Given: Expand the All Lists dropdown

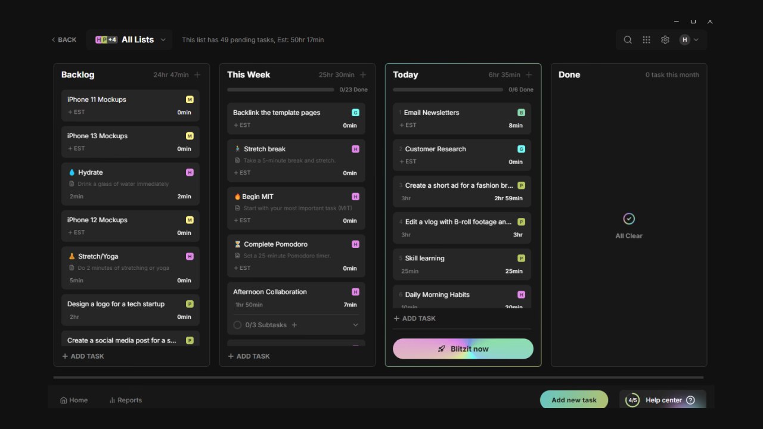Looking at the screenshot, I should 129,40.
